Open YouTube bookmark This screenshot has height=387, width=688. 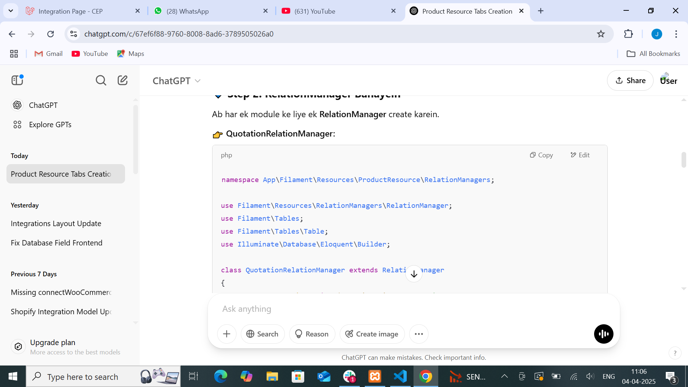coord(90,54)
